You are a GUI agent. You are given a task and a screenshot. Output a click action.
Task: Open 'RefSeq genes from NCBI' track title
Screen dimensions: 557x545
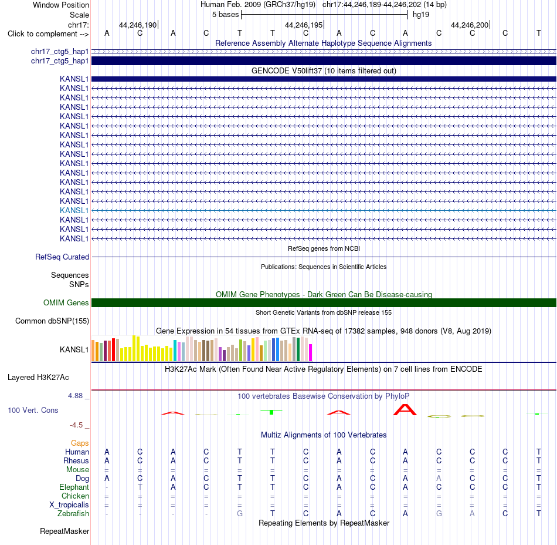tap(324, 248)
